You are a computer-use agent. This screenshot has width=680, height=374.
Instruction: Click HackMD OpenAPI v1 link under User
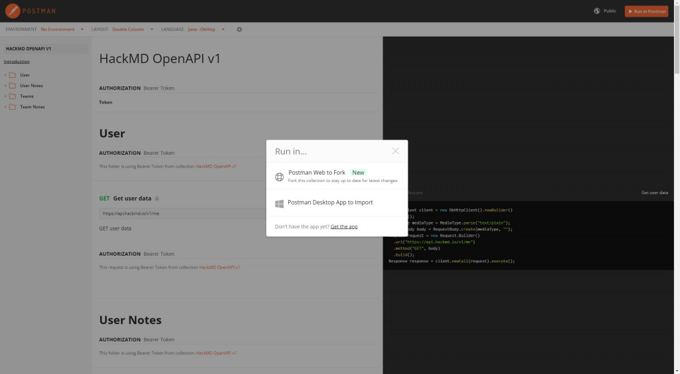click(x=216, y=166)
